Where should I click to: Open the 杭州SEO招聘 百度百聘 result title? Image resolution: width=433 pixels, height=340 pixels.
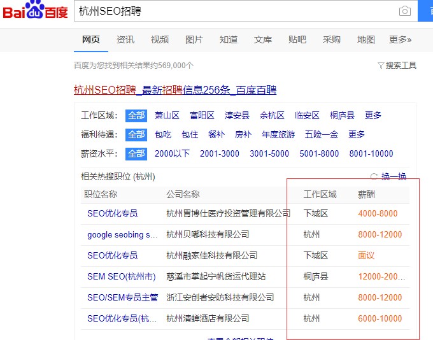coord(175,90)
